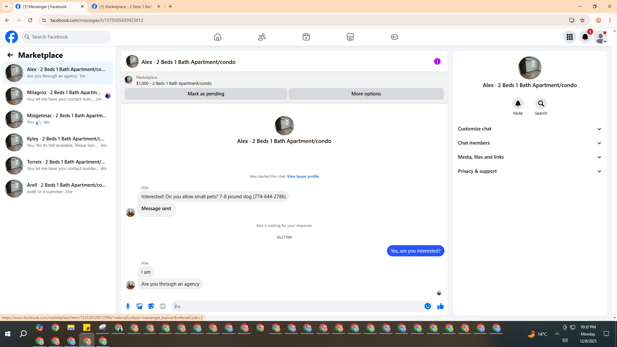The width and height of the screenshot is (617, 347).
Task: Open Windows notification center
Action: click(606, 334)
